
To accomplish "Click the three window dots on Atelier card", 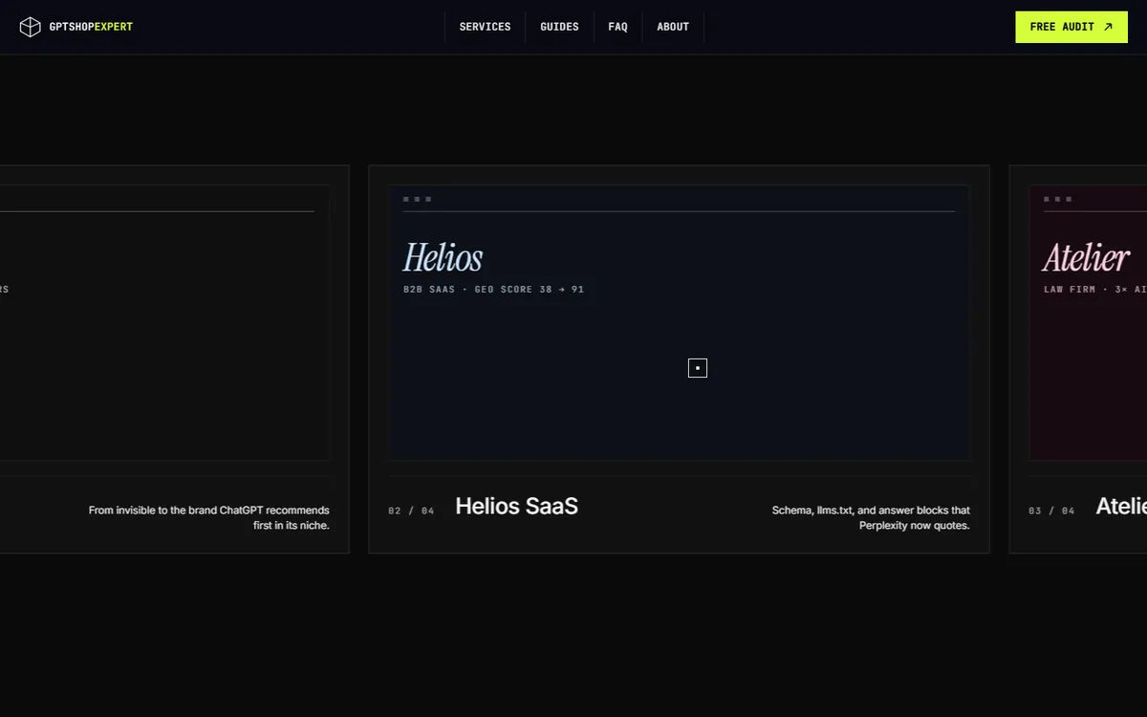I will click(1057, 199).
